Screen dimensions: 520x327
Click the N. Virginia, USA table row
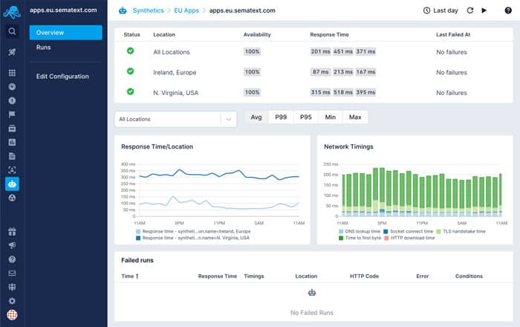click(x=313, y=93)
